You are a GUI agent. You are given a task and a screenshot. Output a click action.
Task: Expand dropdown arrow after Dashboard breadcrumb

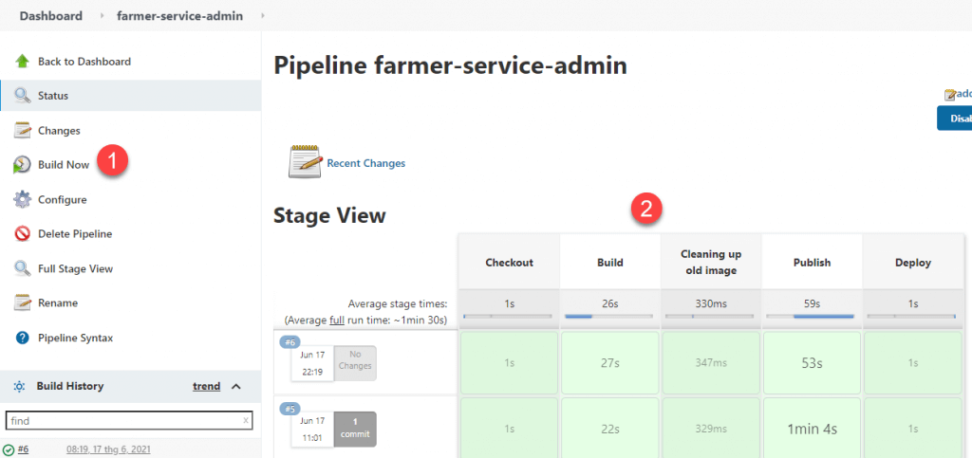point(102,15)
